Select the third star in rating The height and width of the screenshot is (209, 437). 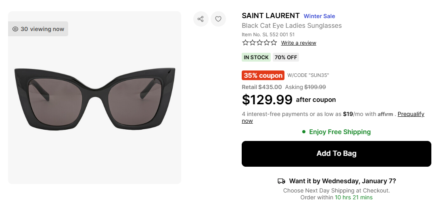(259, 43)
